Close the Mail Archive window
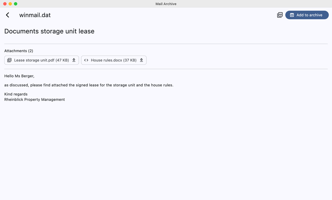 pos(5,4)
